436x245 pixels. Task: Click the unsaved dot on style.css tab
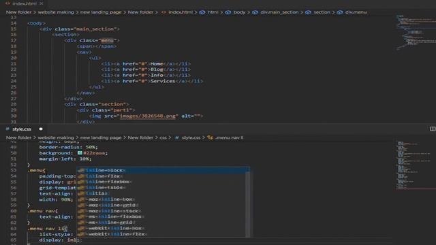[x=41, y=129]
